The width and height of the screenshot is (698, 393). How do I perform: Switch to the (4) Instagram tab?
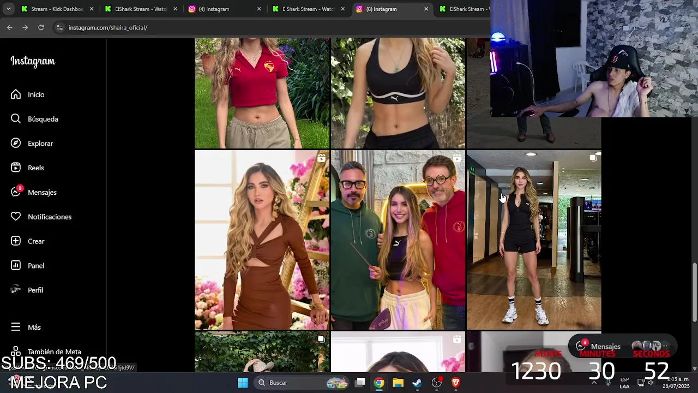pyautogui.click(x=225, y=9)
